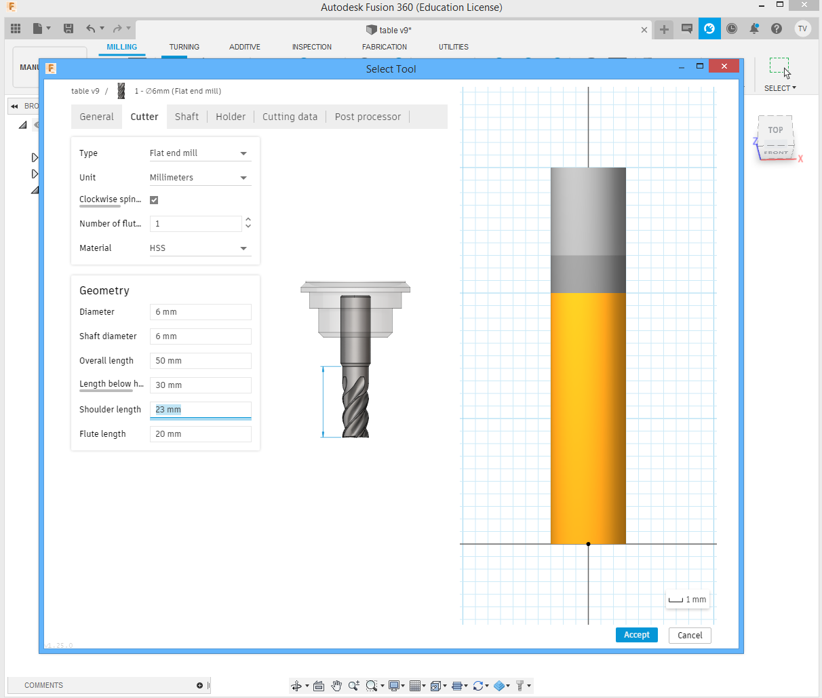Open the Help question mark icon
This screenshot has height=698, width=822.
[777, 28]
